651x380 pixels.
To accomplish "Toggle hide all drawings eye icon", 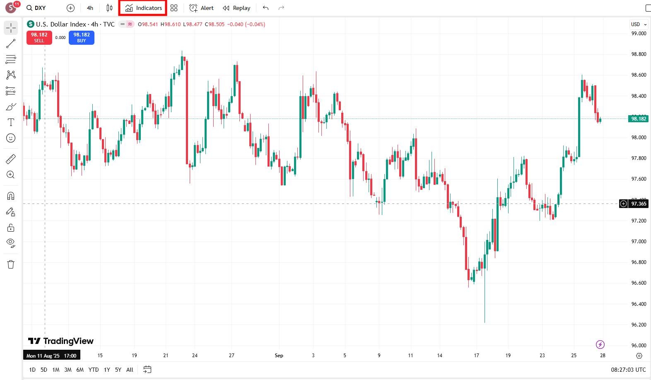I will pos(11,243).
